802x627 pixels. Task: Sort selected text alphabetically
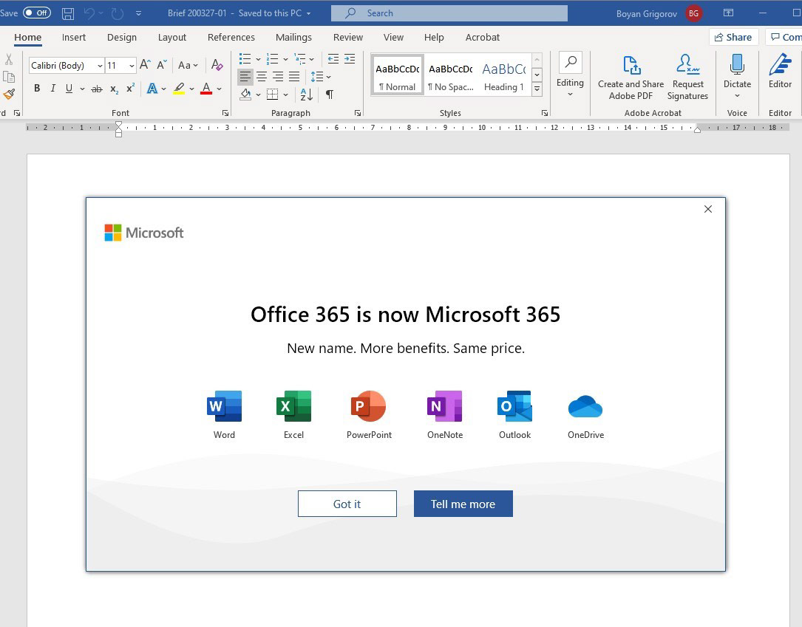[x=306, y=95]
